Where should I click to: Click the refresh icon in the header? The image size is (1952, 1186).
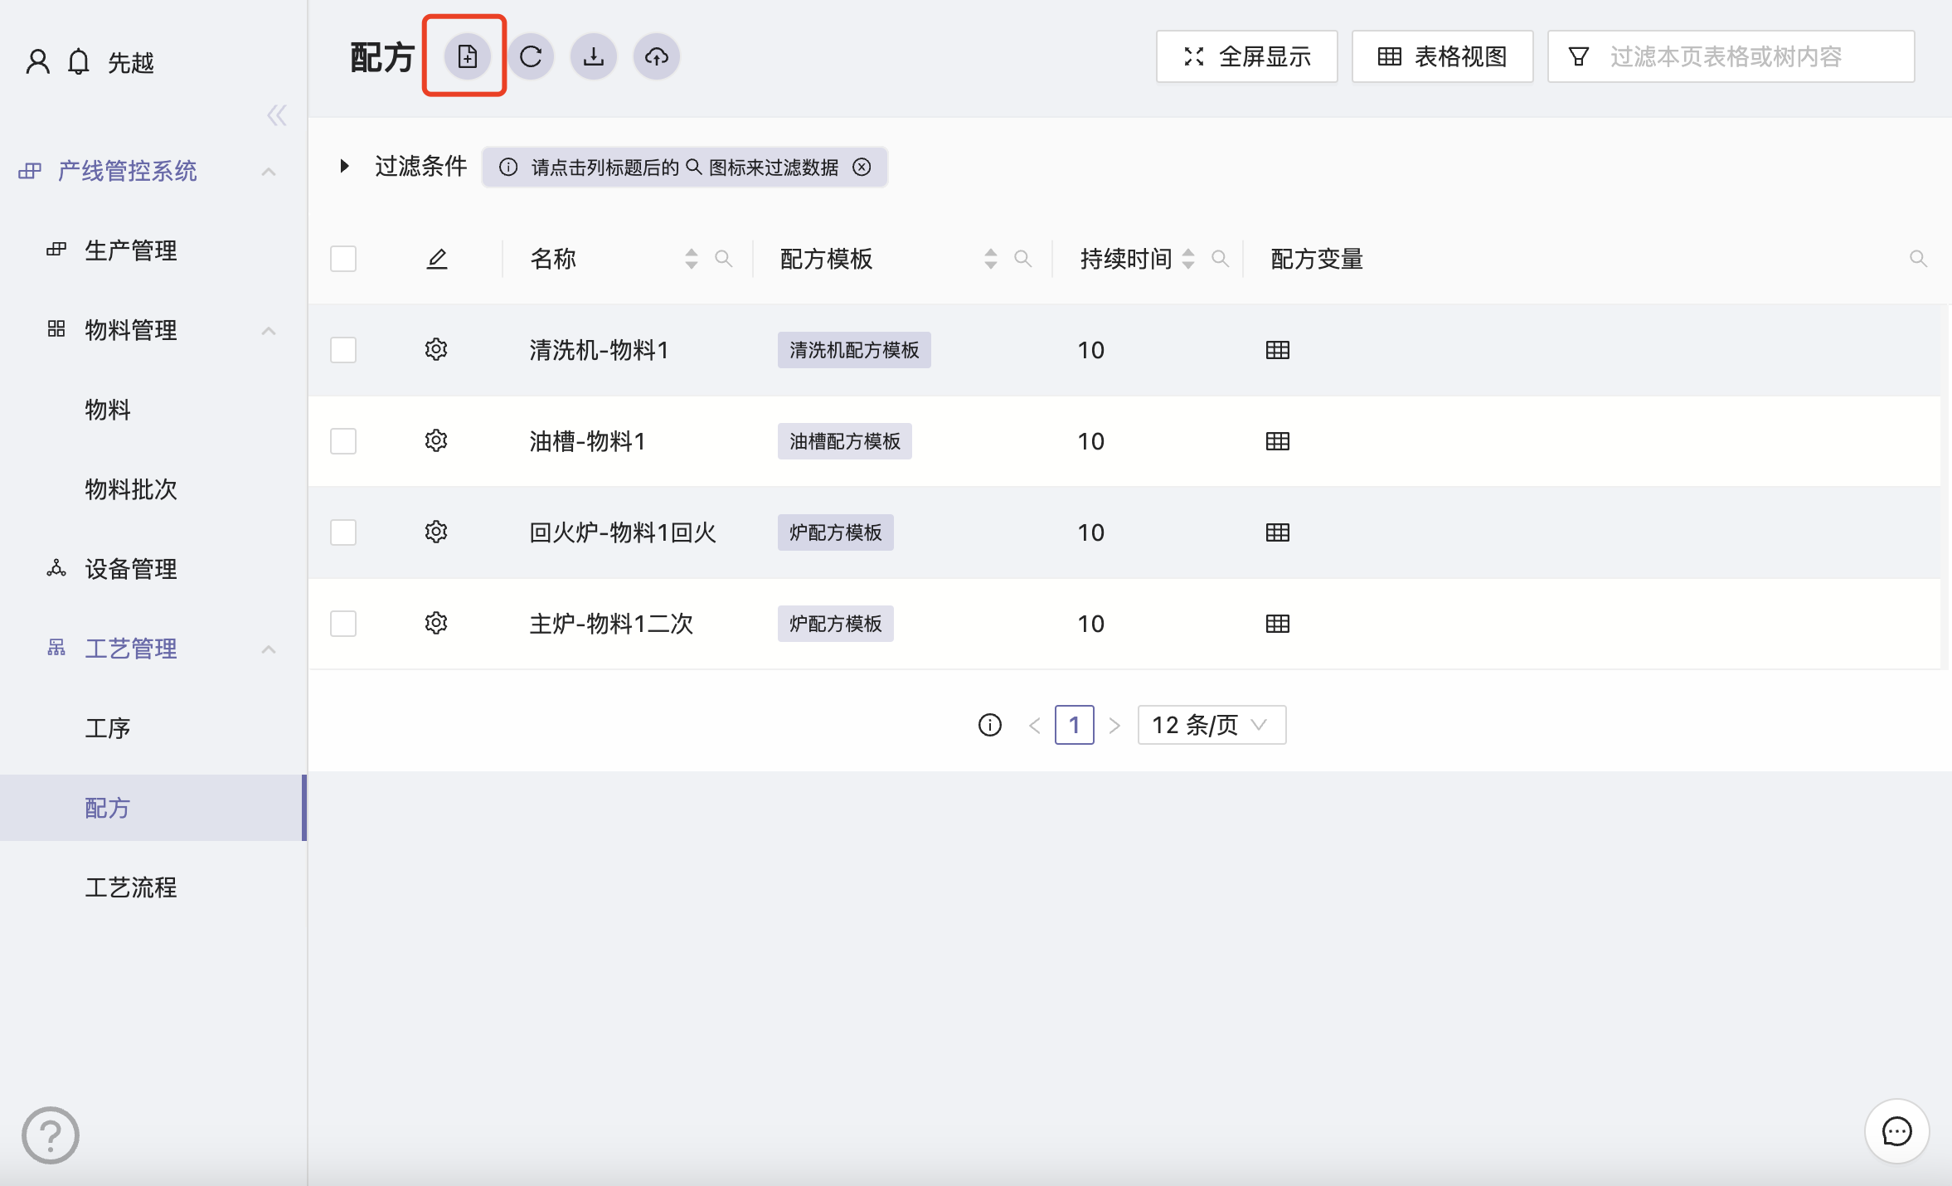(x=531, y=56)
